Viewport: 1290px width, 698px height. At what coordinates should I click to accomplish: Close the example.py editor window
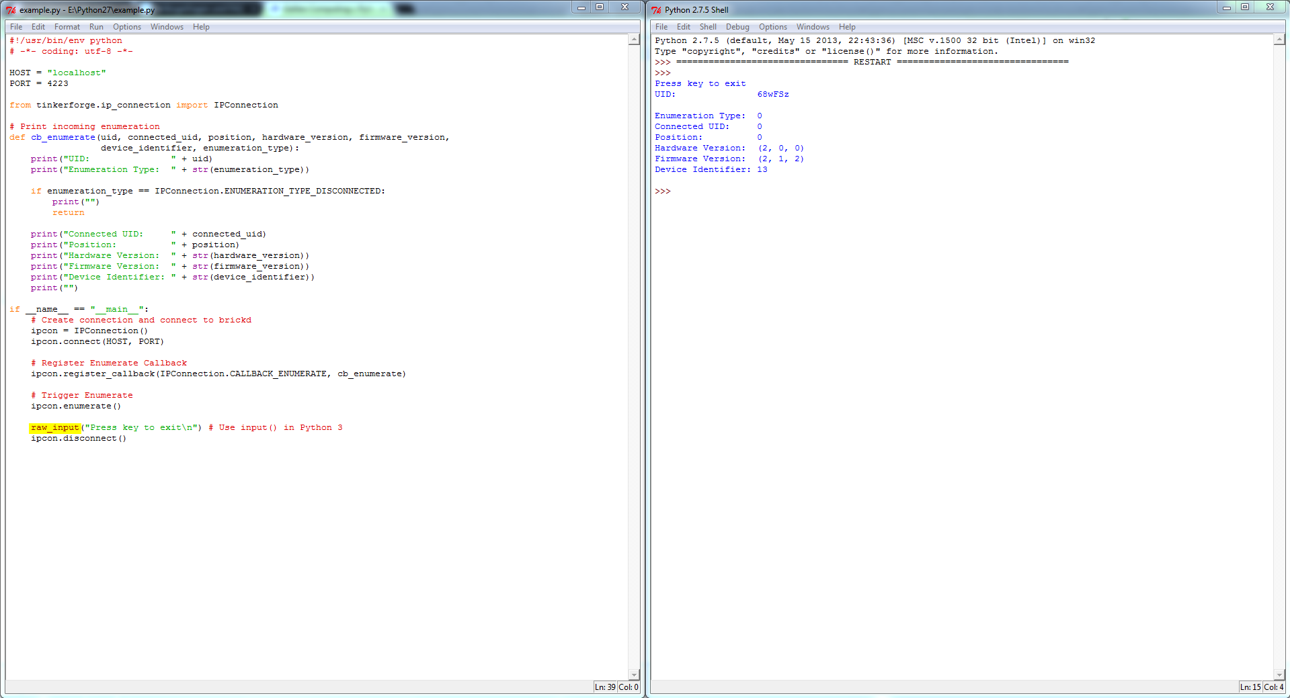click(624, 7)
